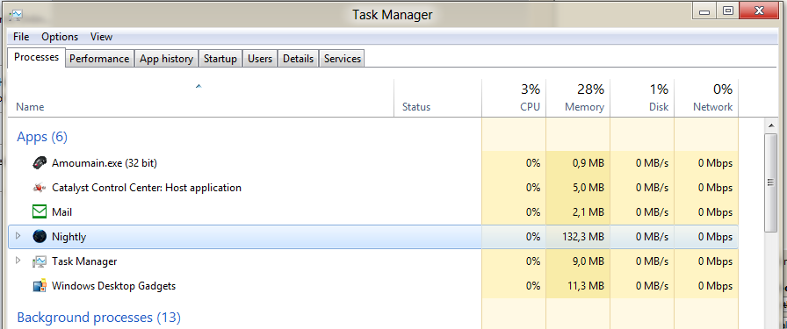Click the Amoumain.exe mouse icon
This screenshot has height=329, width=787.
[40, 162]
